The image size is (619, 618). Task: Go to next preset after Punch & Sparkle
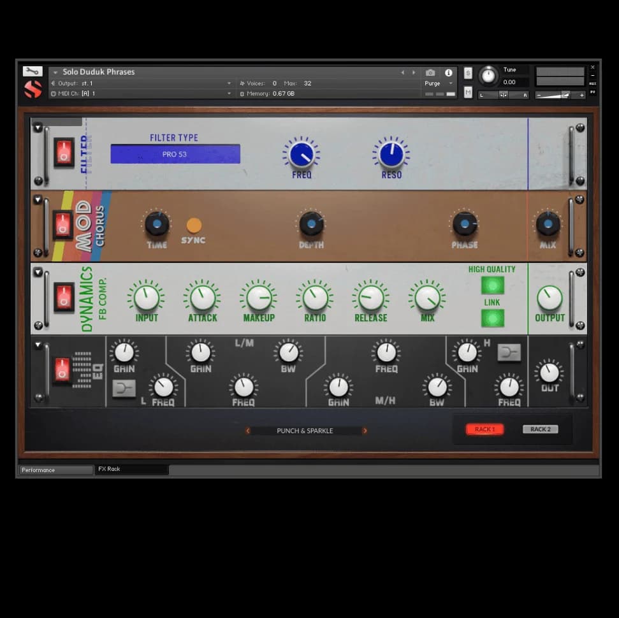365,431
